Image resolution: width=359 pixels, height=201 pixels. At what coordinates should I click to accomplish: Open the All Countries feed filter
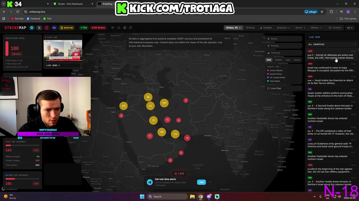coord(332,44)
